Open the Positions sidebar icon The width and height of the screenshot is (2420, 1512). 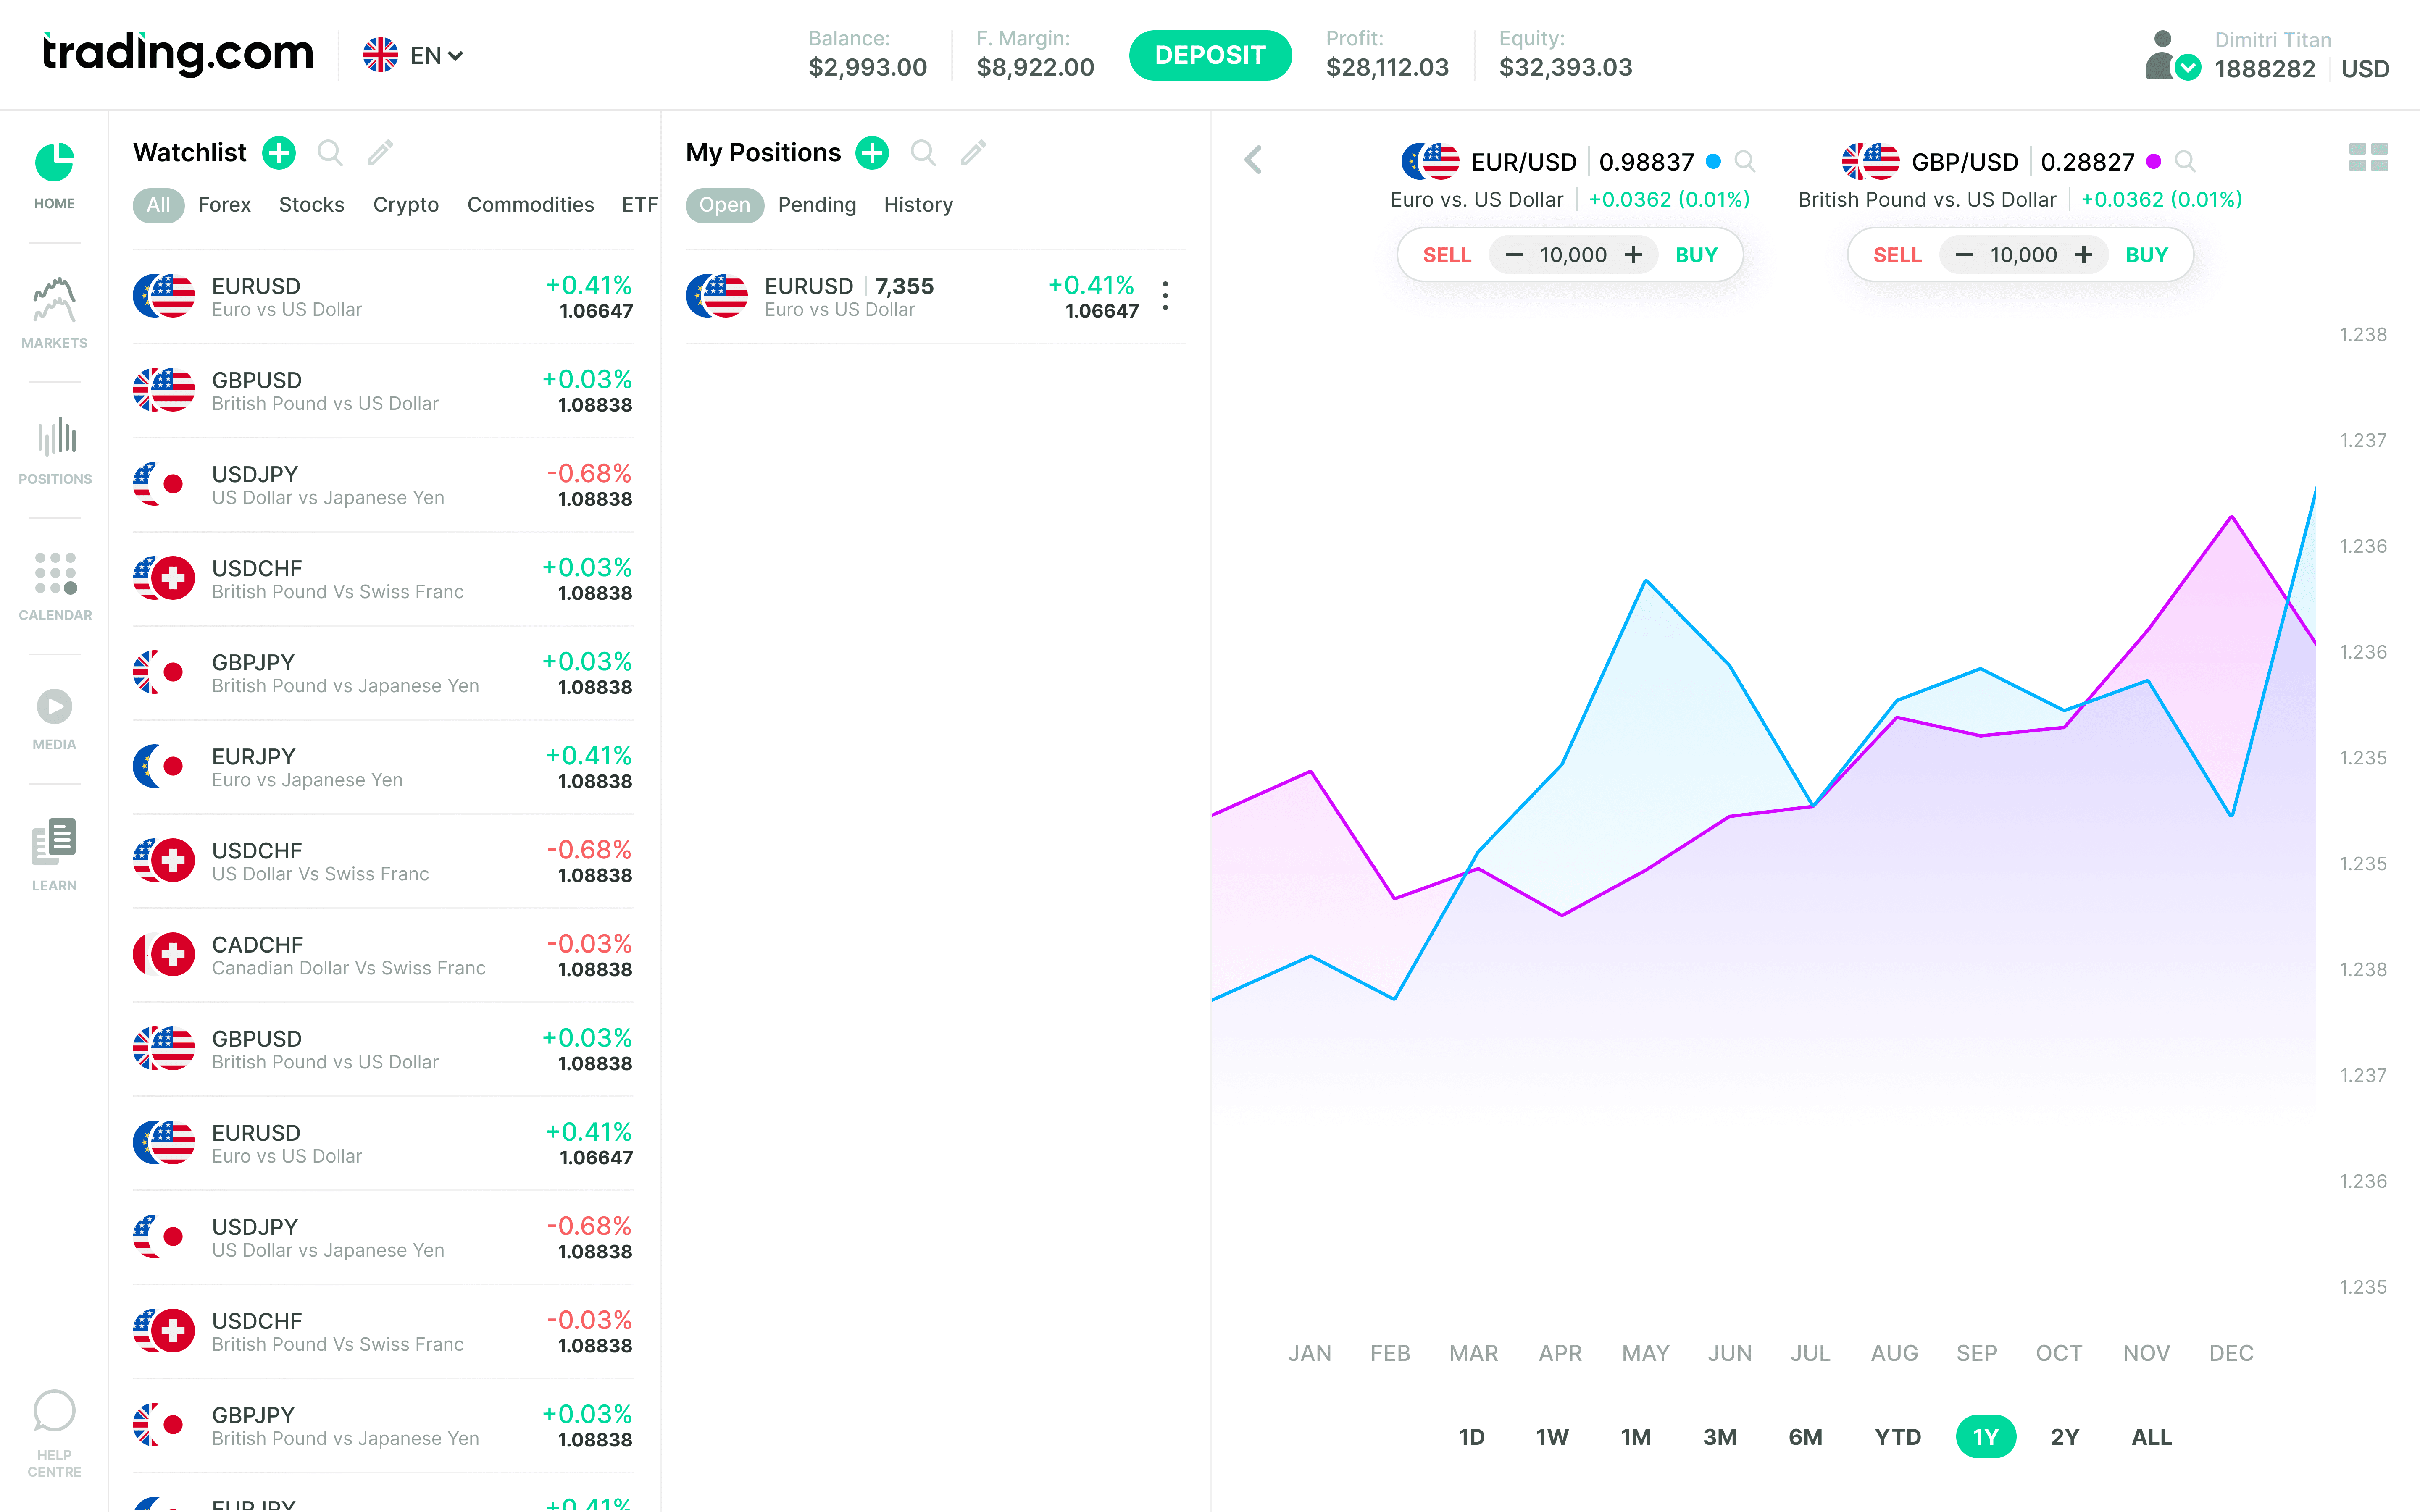point(56,437)
